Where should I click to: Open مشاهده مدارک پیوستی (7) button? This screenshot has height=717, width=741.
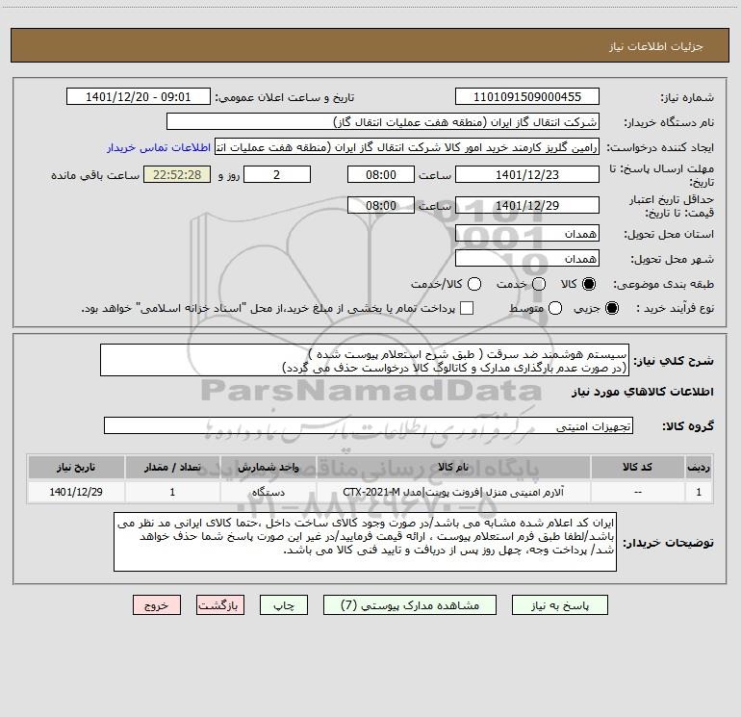tap(410, 605)
